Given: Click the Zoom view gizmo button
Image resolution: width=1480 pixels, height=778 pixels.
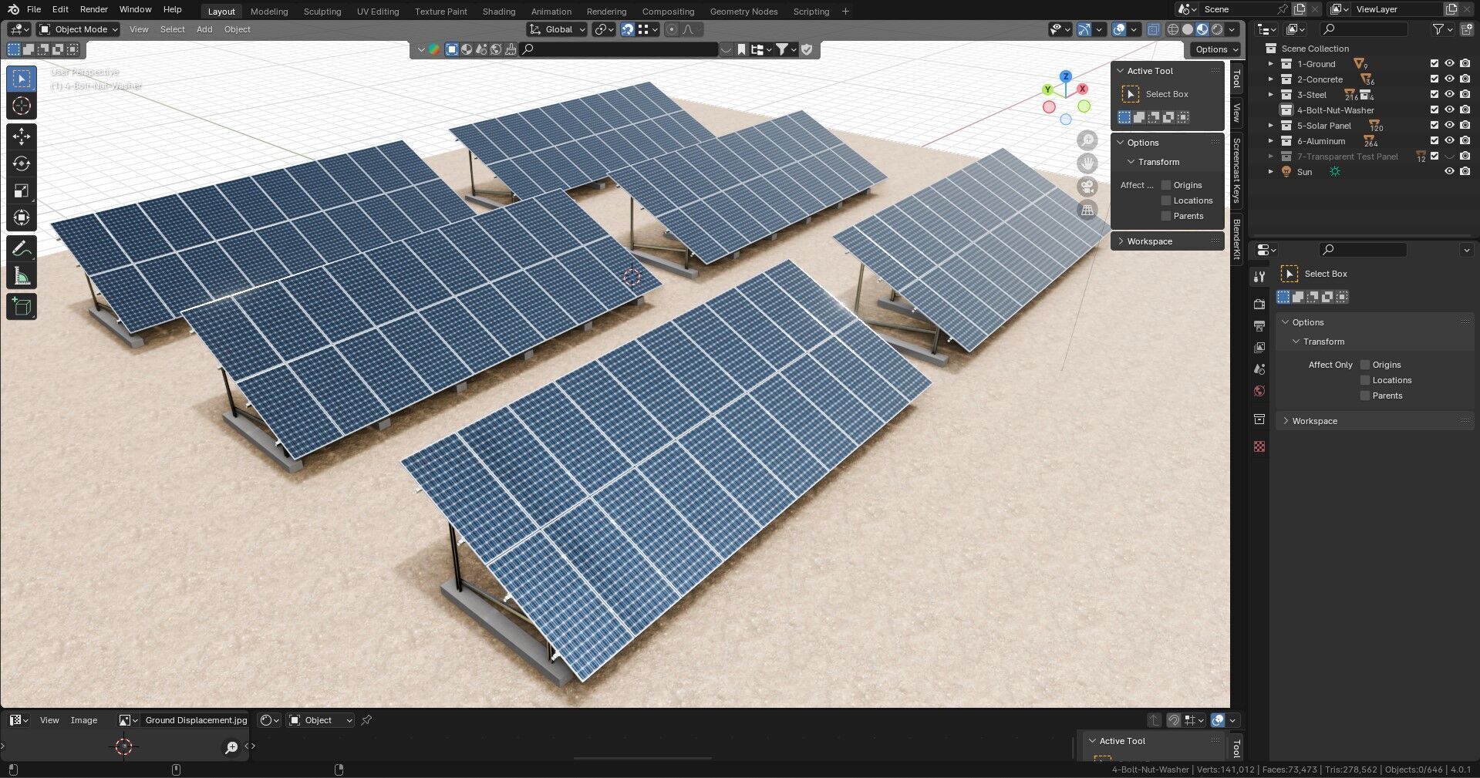Looking at the screenshot, I should tap(1087, 140).
